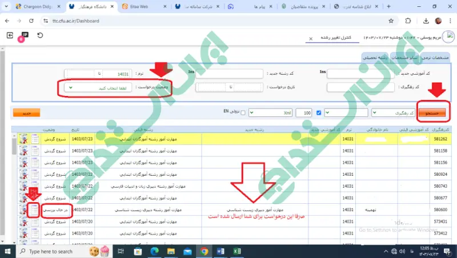Expand the Xml export format dropdown
Screen dimensions: 457x258
coord(271,113)
